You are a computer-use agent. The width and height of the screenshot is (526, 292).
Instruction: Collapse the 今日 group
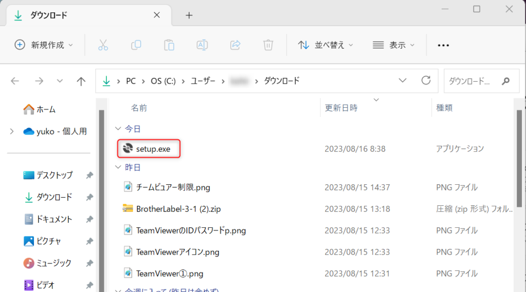tap(118, 129)
